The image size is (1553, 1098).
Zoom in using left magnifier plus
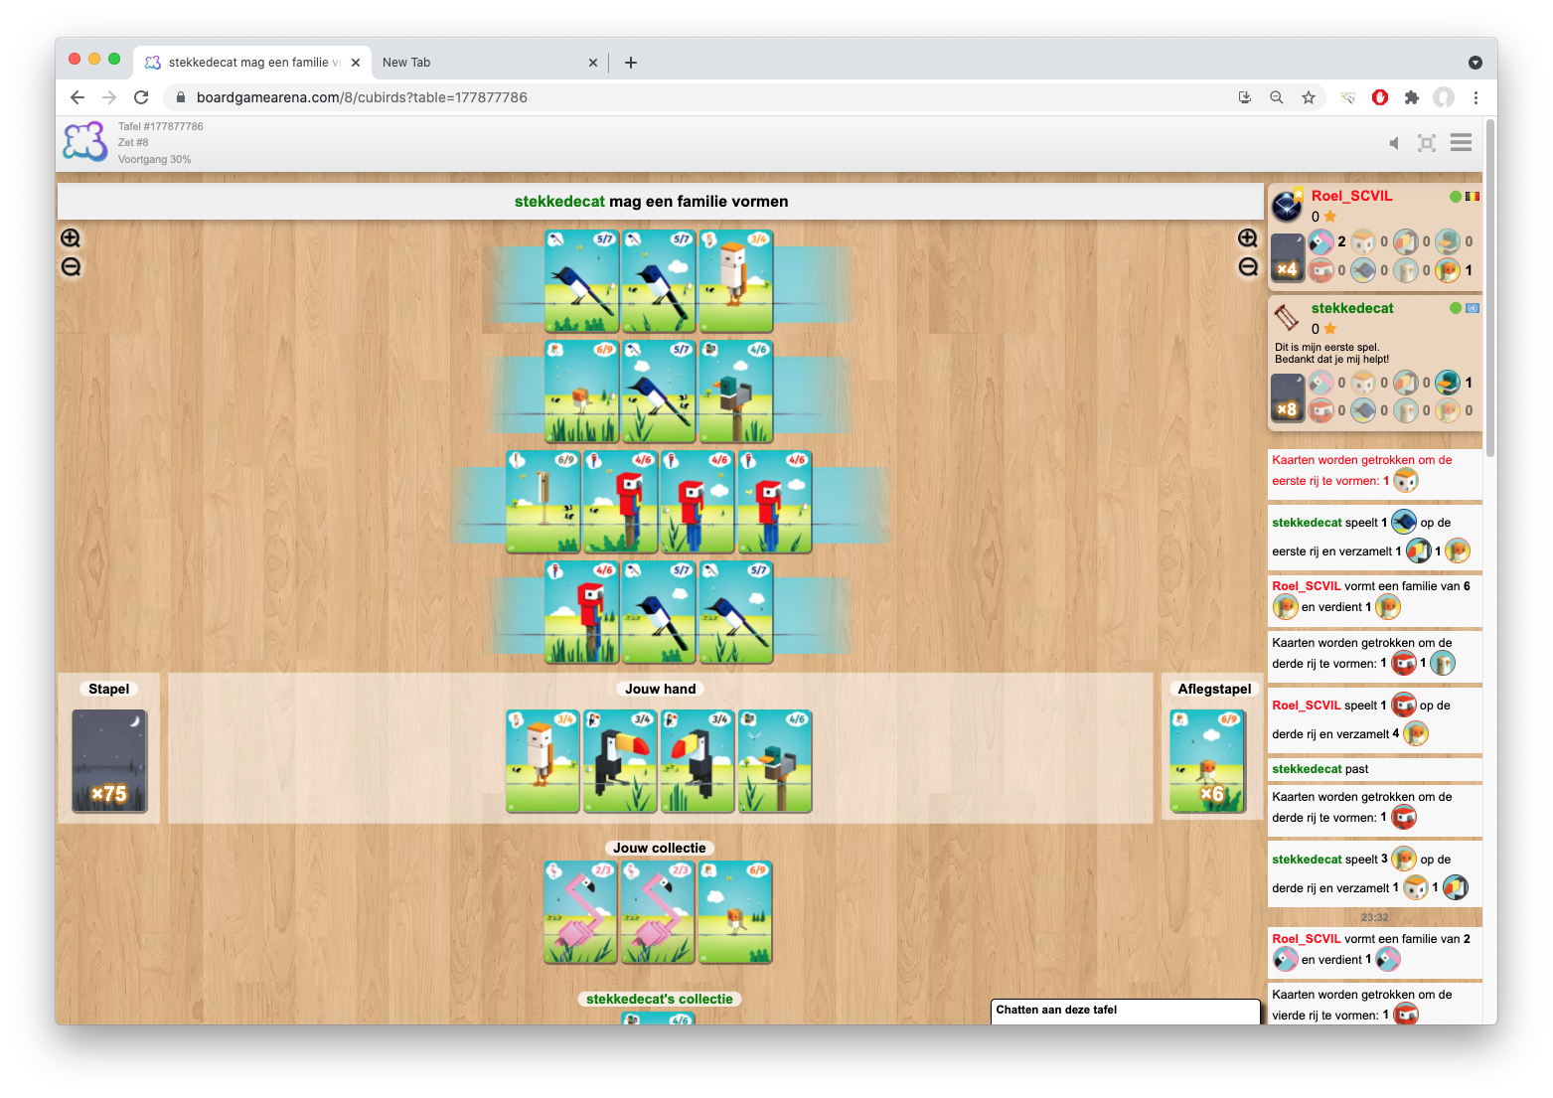point(71,238)
